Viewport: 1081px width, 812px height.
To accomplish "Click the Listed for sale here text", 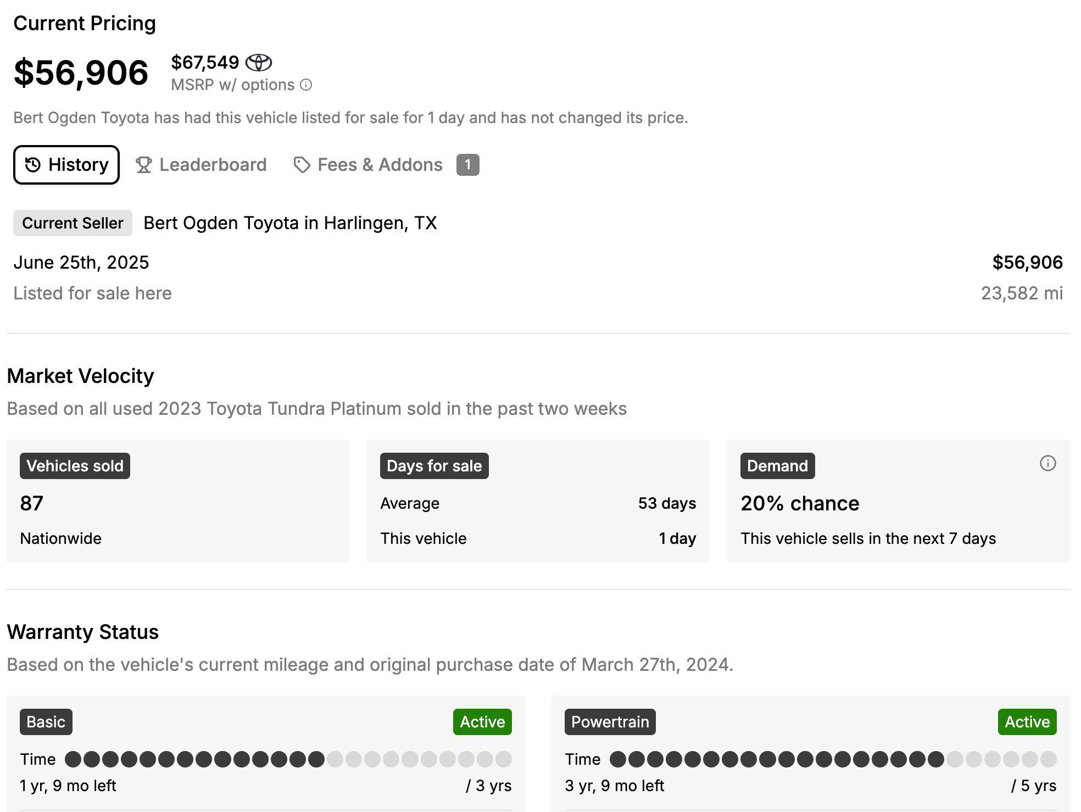I will pos(92,293).
